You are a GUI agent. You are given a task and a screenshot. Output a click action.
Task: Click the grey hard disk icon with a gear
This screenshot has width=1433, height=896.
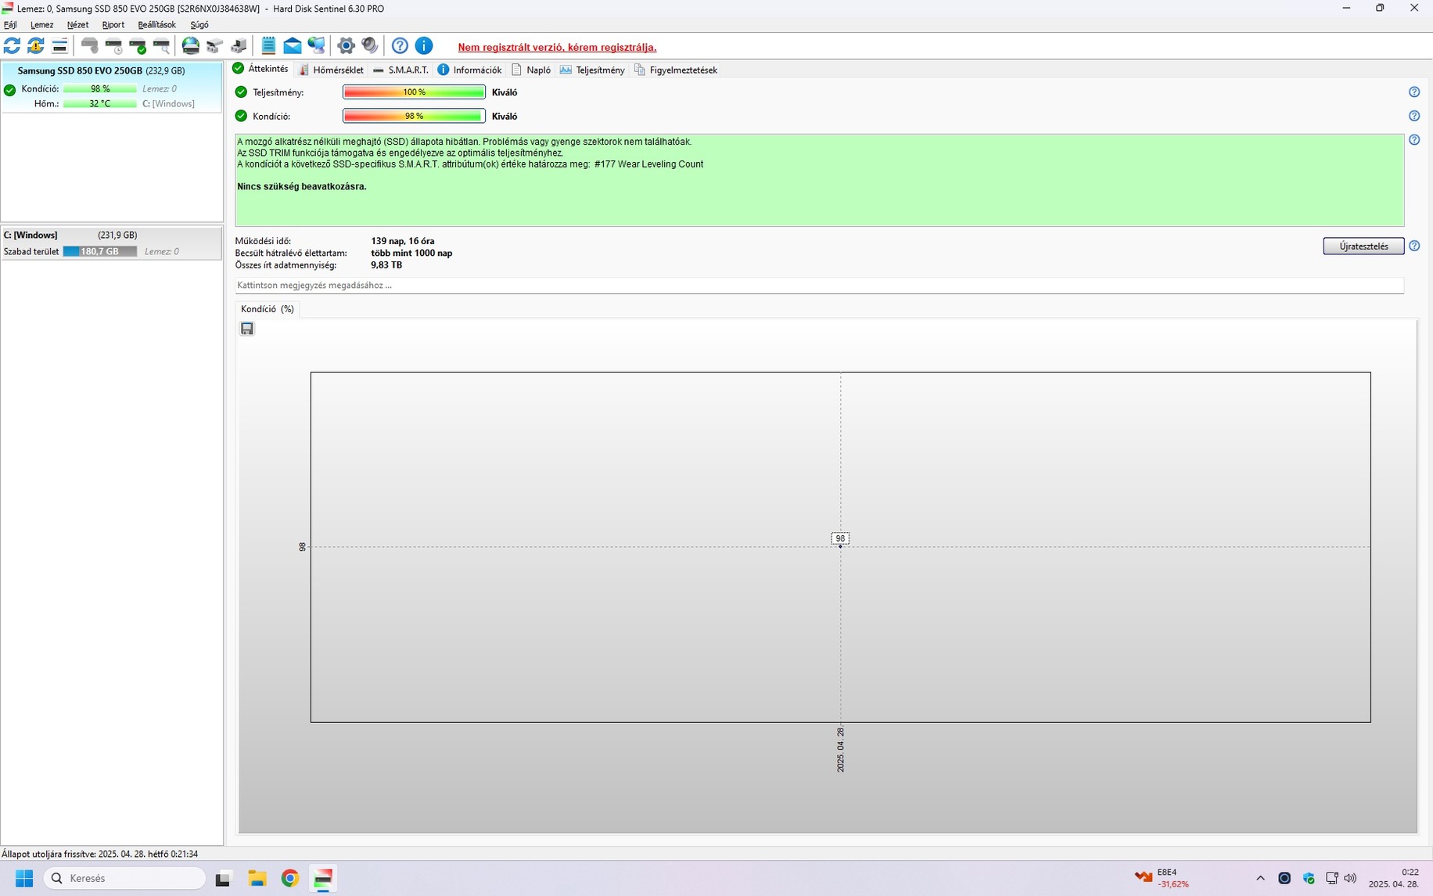point(90,45)
